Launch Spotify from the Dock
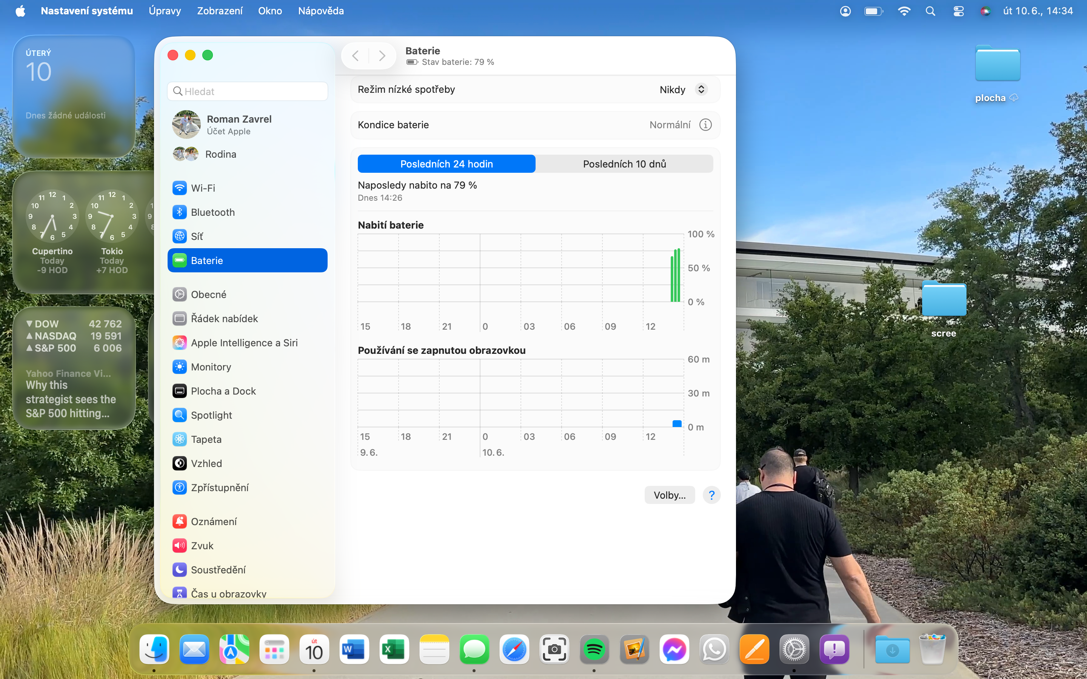 [594, 649]
